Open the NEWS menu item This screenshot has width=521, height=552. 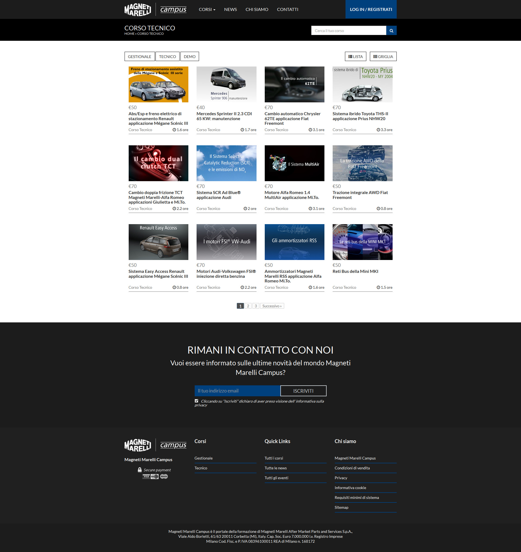[x=231, y=9]
